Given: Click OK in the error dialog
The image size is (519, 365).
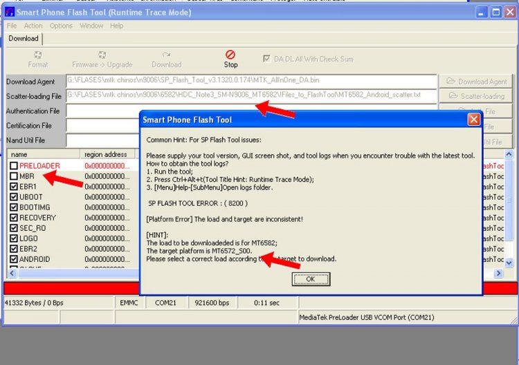Looking at the screenshot, I should pyautogui.click(x=311, y=279).
